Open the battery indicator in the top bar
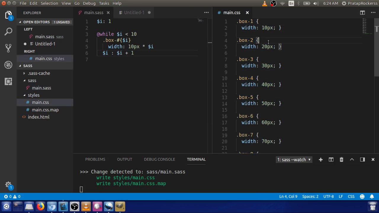Viewport: 379px width, 213px height. pyautogui.click(x=307, y=3)
